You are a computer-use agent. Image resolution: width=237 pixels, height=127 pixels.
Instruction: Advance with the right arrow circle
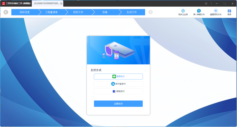tap(151, 12)
